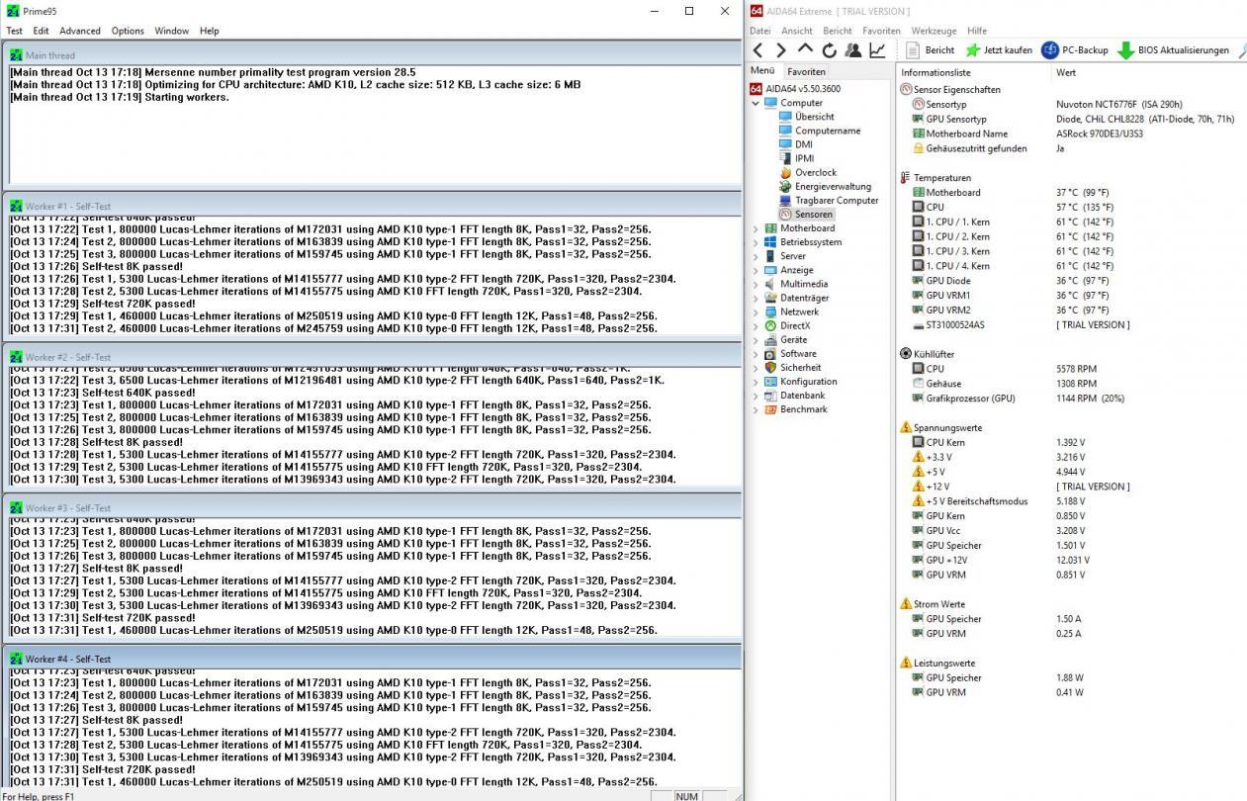Image resolution: width=1247 pixels, height=801 pixels.
Task: Open the AIDA64 graph chart icon
Action: tap(877, 50)
